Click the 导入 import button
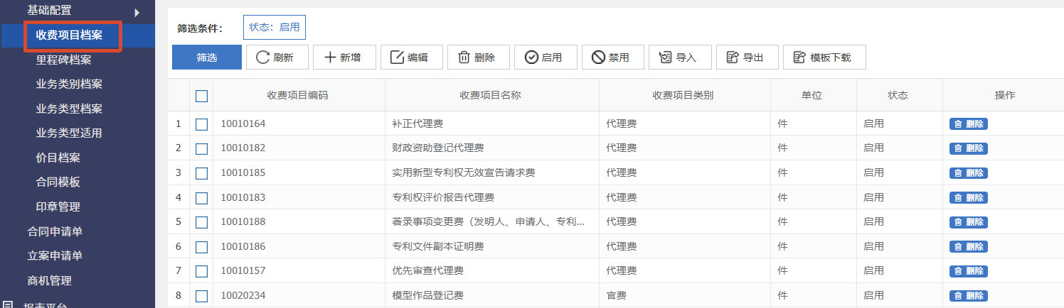 click(680, 57)
